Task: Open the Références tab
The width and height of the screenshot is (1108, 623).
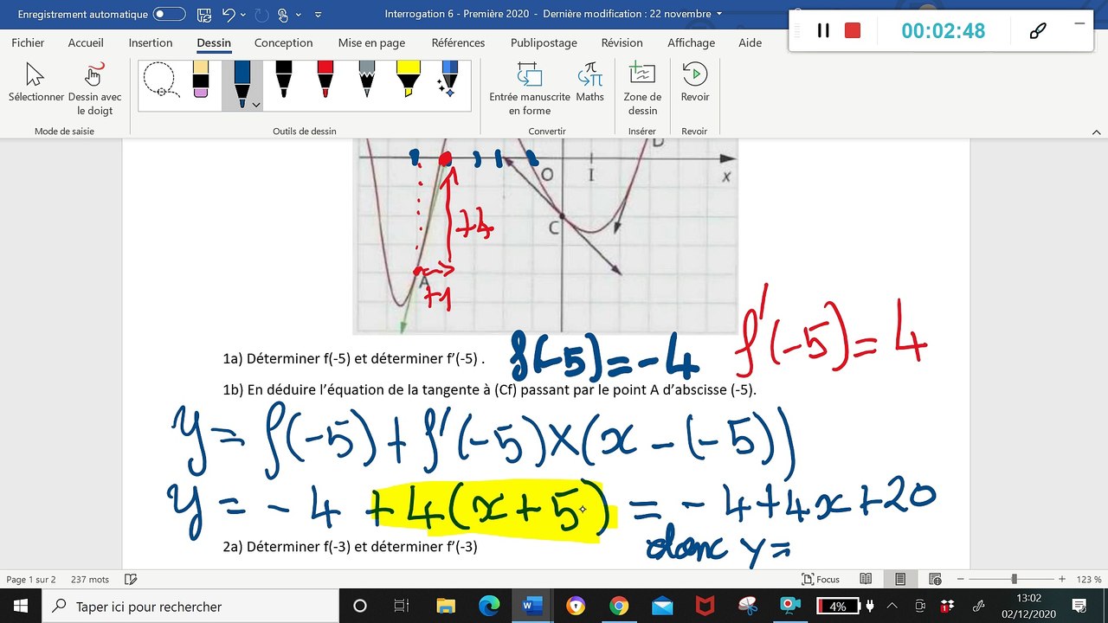Action: 459,42
